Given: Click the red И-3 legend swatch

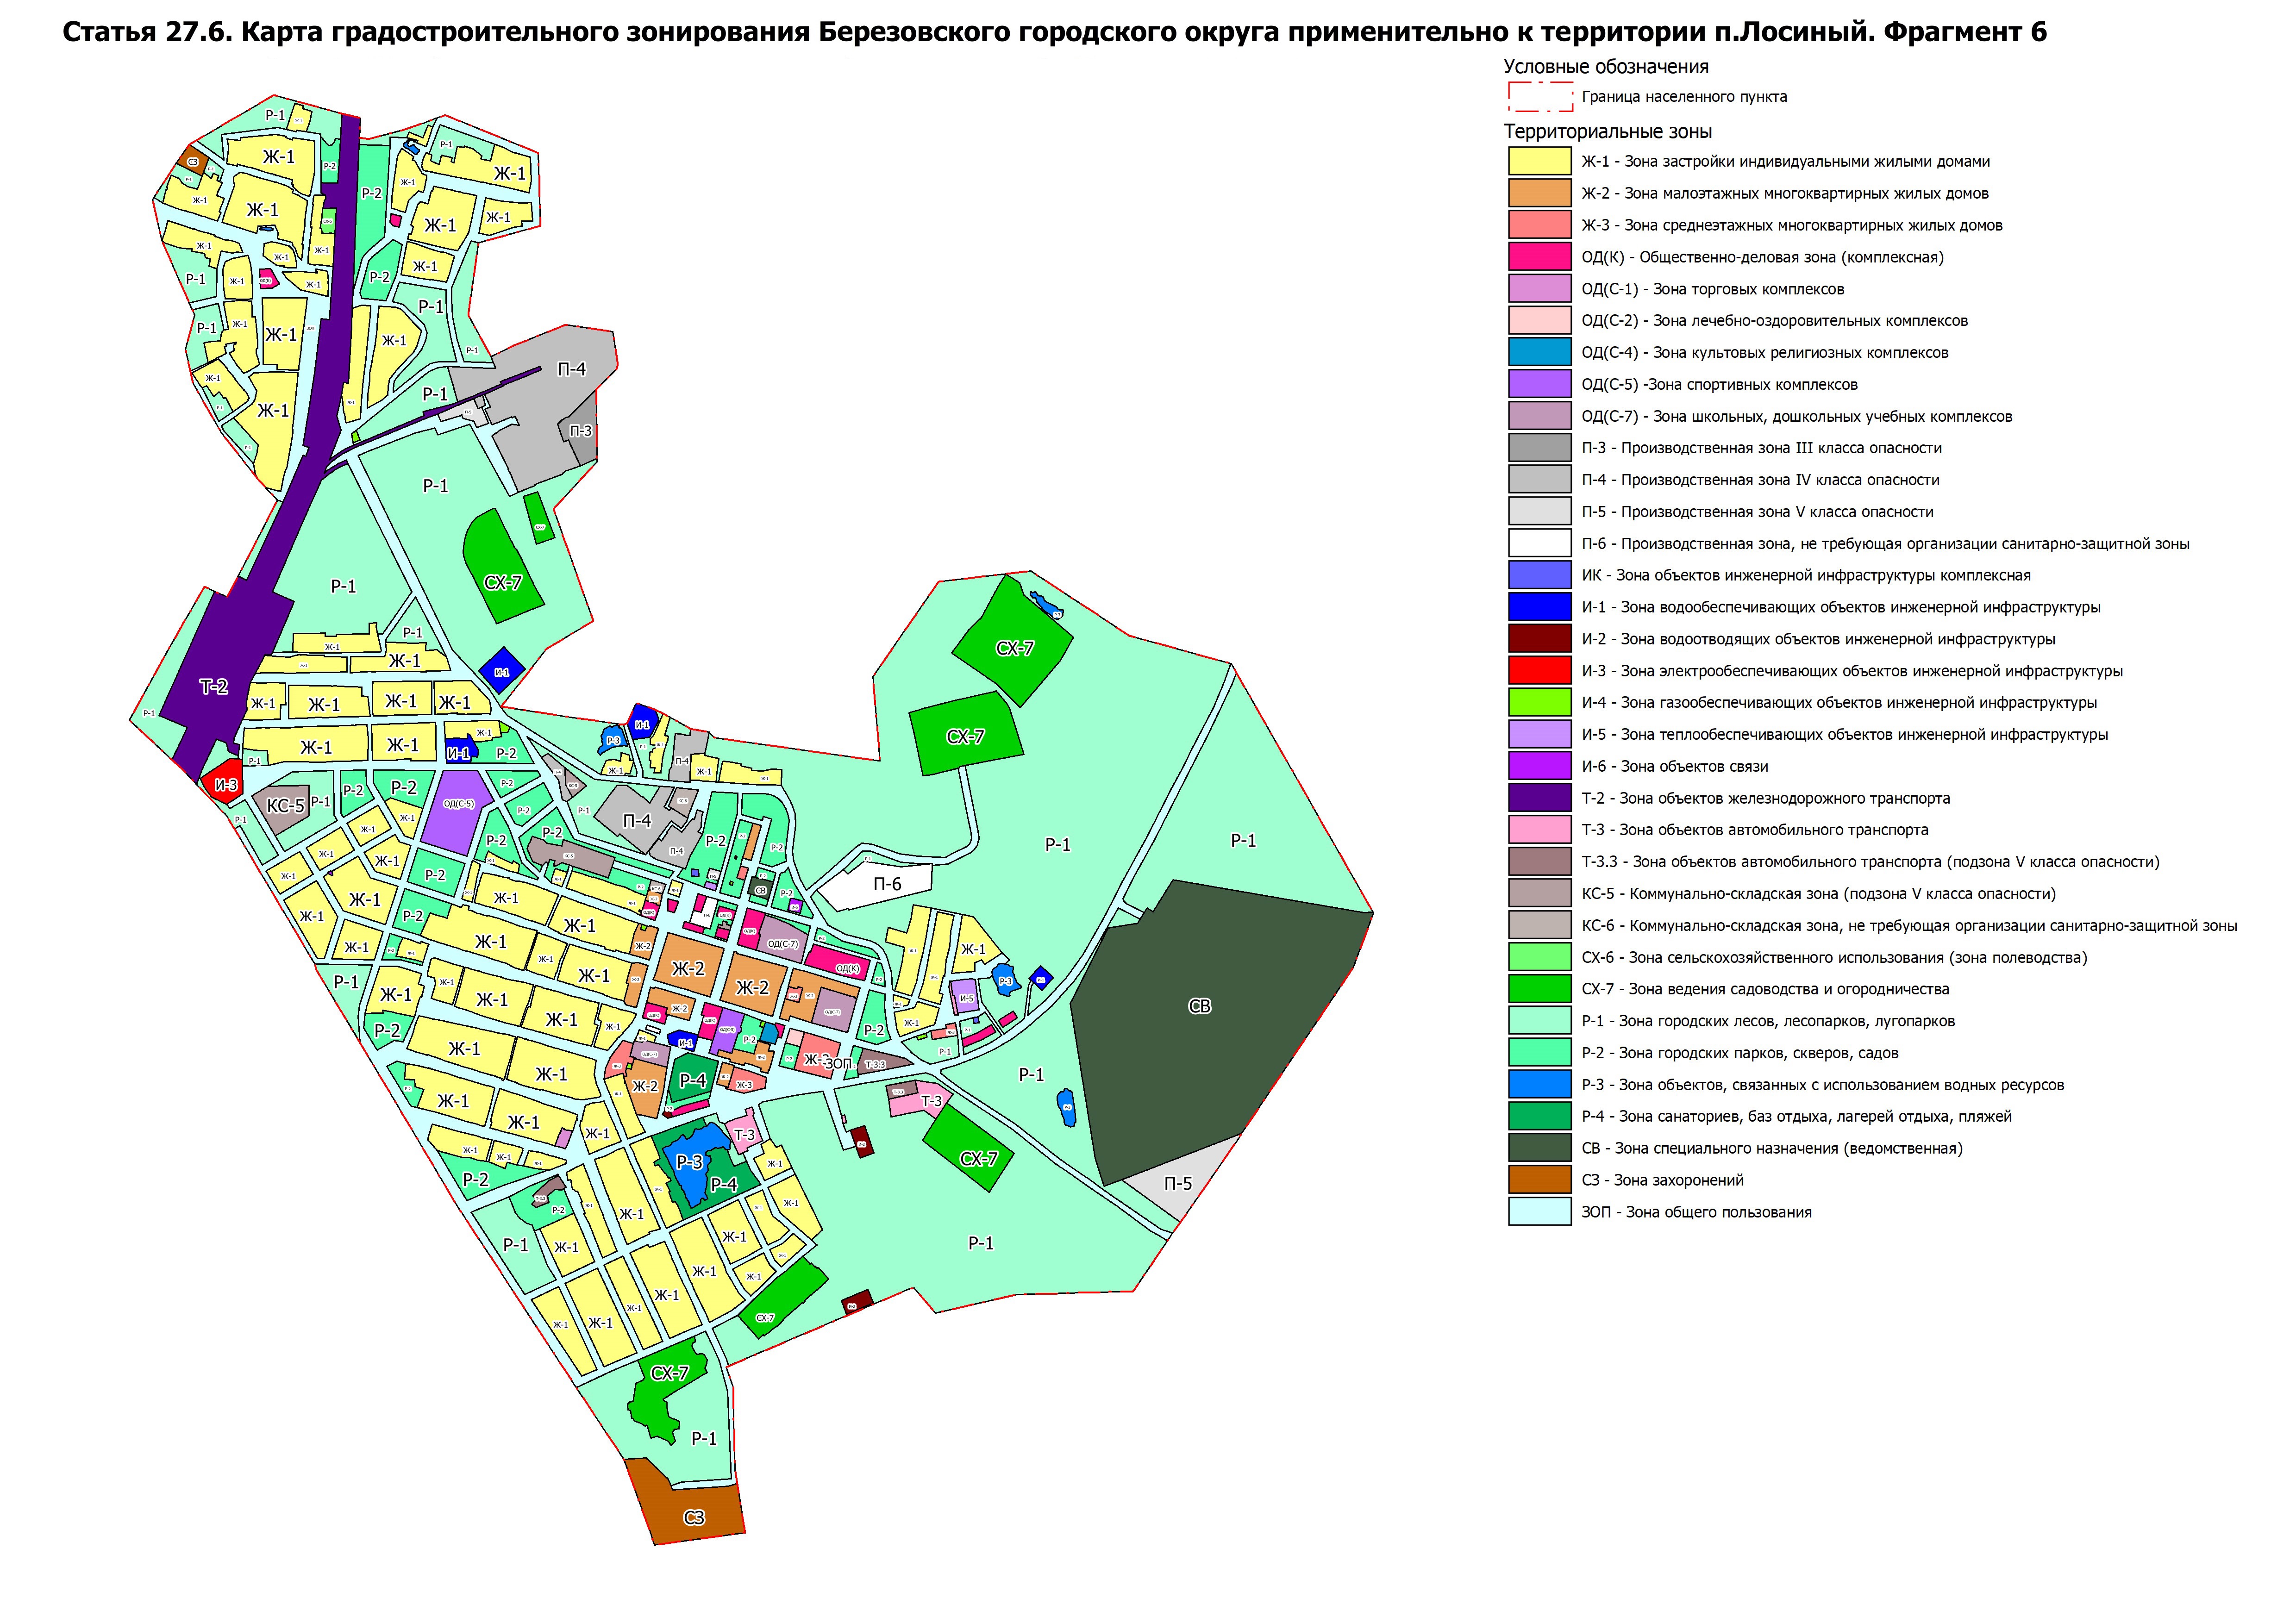Looking at the screenshot, I should [x=1539, y=670].
